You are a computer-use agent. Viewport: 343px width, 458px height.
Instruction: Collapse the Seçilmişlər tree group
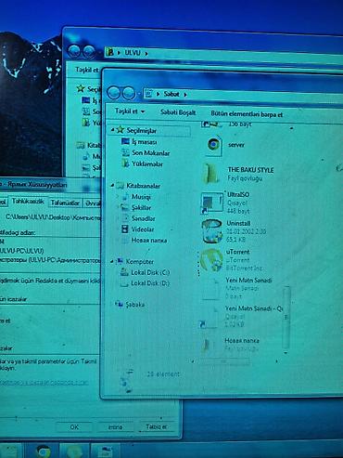point(112,130)
